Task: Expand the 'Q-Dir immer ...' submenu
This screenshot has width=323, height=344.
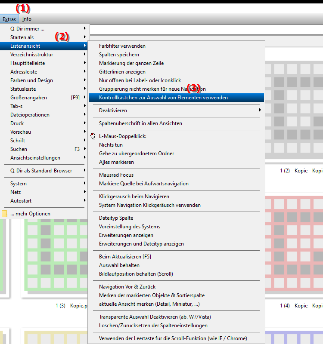Action: 44,29
